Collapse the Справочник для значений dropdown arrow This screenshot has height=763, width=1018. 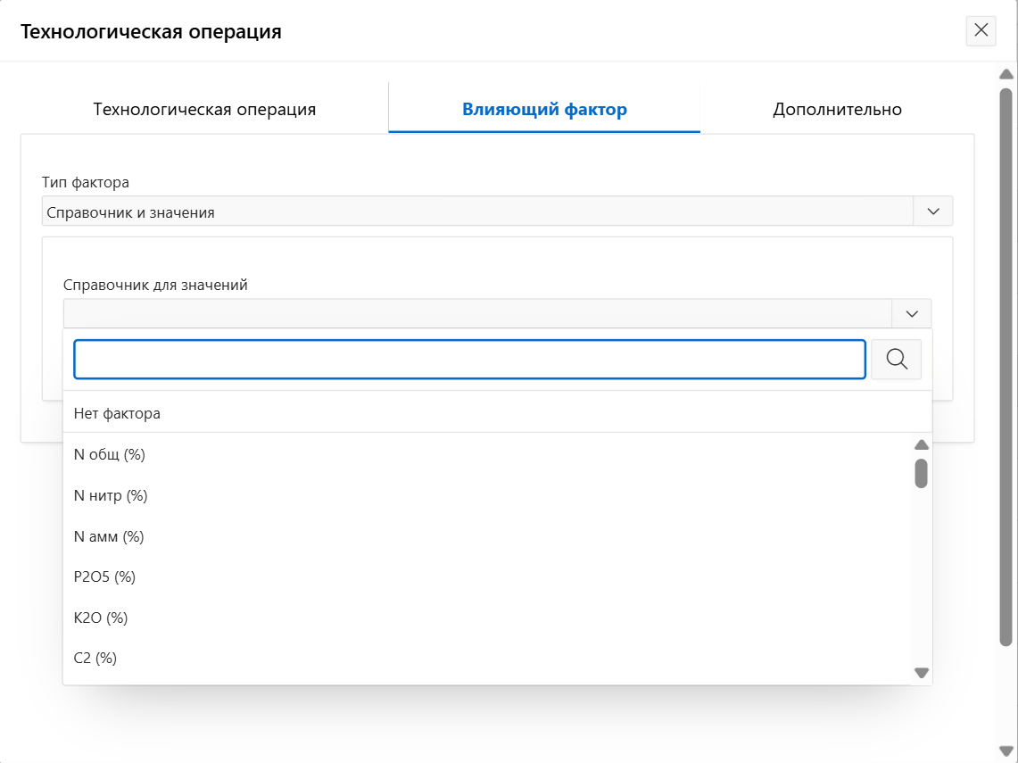(911, 314)
